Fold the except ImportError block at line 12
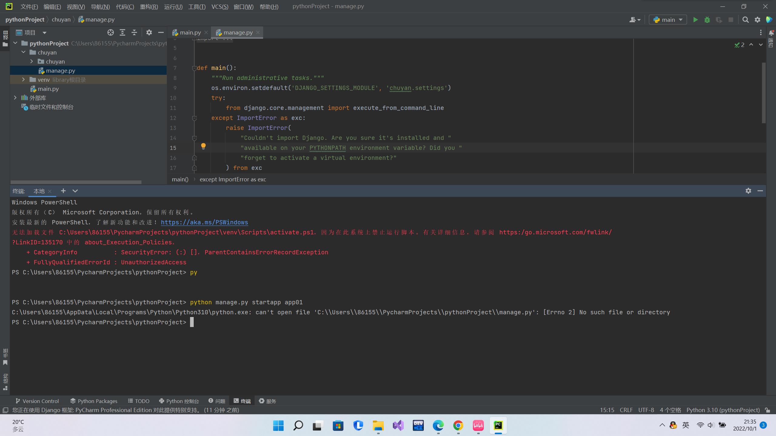The image size is (776, 436). 194,118
